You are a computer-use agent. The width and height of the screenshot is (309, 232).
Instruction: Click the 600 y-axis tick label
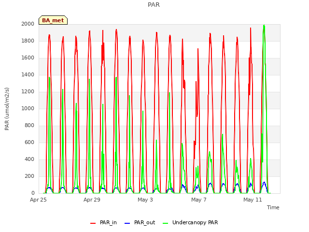coord(29,142)
